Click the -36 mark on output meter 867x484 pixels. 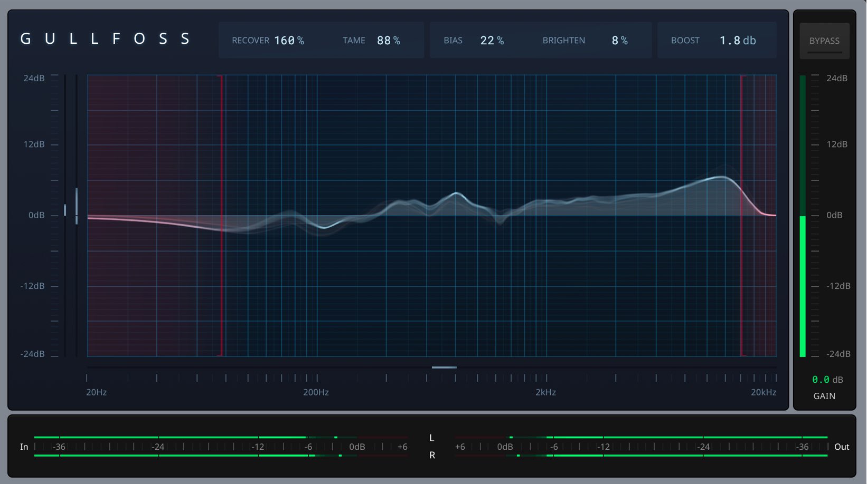pos(802,447)
